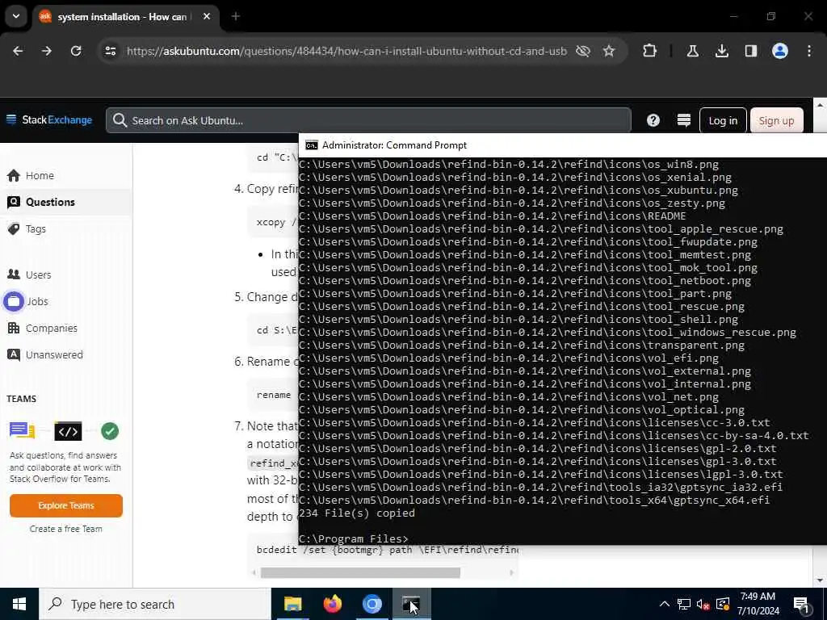The width and height of the screenshot is (827, 620).
Task: Bookmark this page with star icon
Action: [609, 51]
